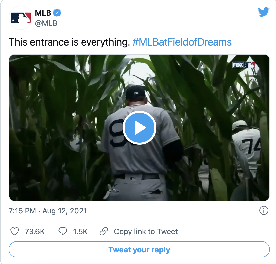Viewport: 276px width, 264px height.
Task: Click the chain link icon
Action: [104, 231]
